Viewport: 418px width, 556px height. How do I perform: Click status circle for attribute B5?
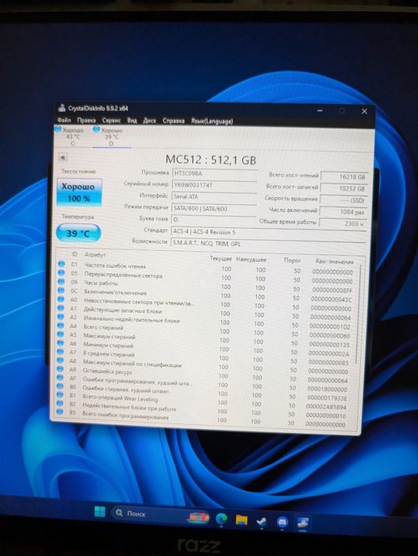click(59, 411)
